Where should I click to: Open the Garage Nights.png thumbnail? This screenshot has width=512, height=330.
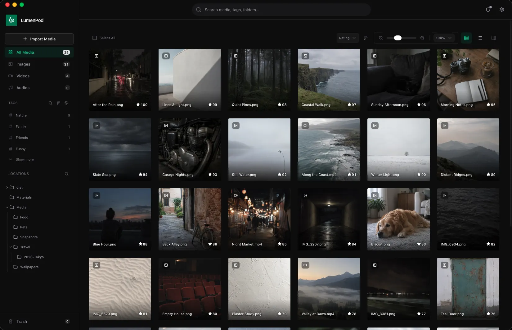click(x=190, y=149)
